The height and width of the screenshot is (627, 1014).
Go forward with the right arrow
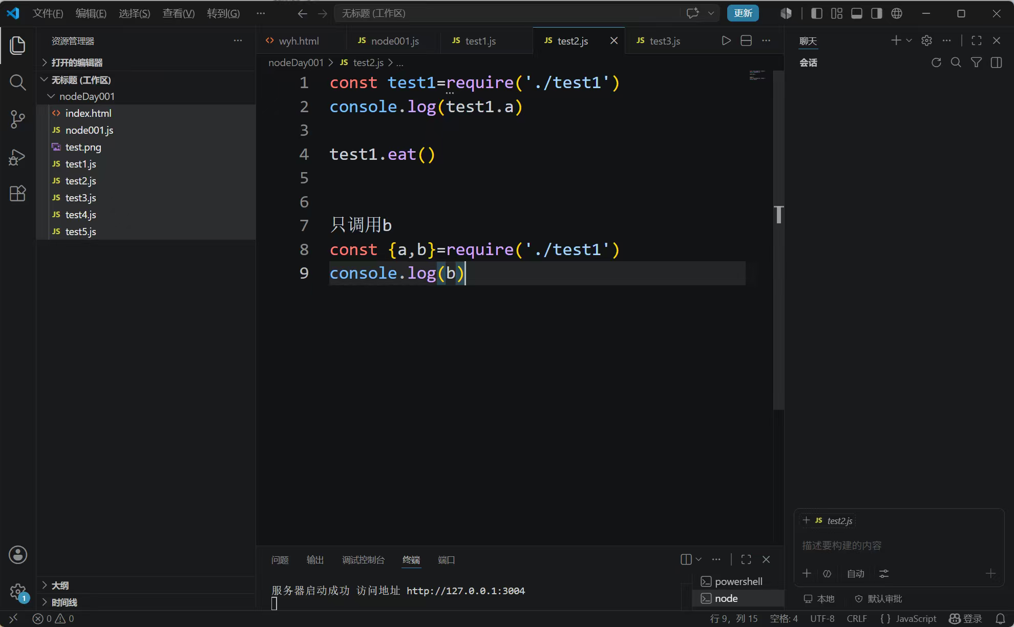click(322, 13)
